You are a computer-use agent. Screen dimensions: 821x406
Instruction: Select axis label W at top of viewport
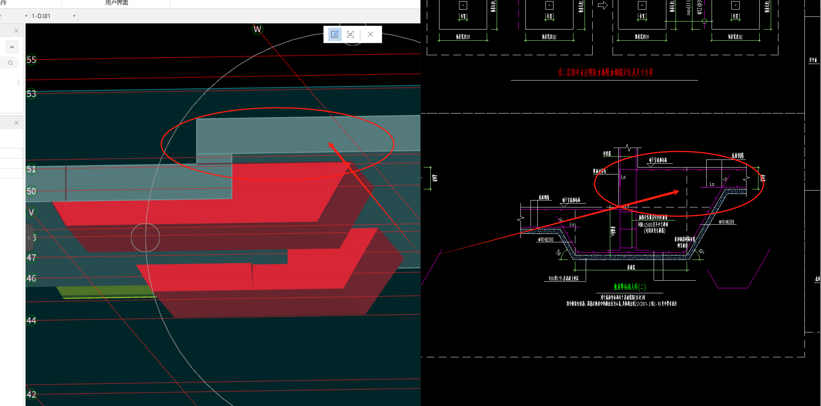pos(257,29)
